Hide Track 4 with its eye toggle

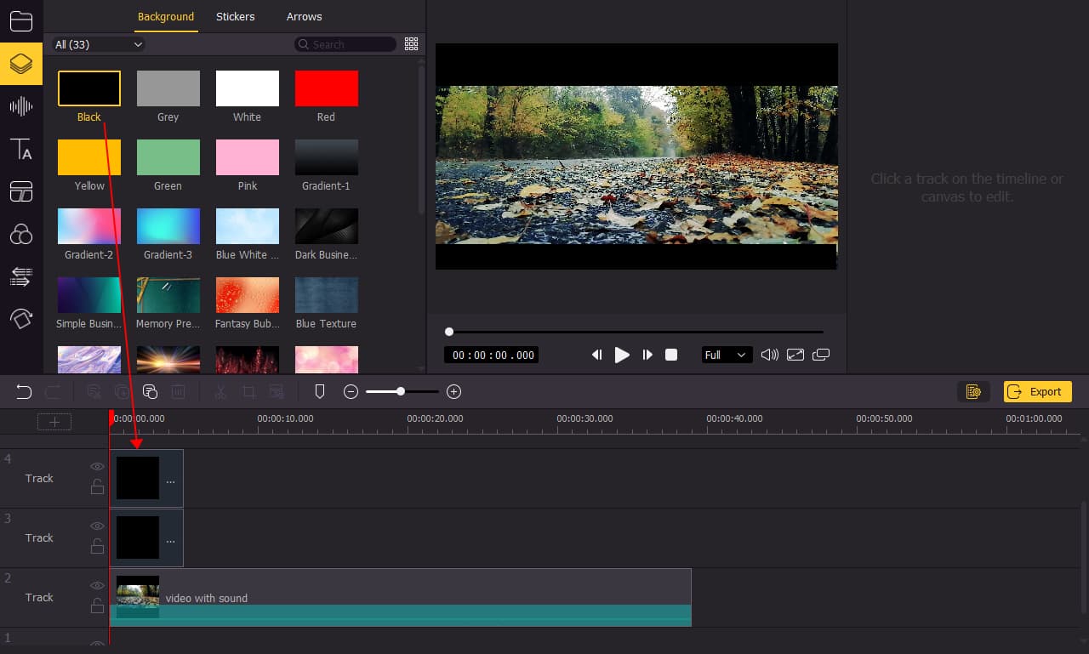(x=97, y=466)
